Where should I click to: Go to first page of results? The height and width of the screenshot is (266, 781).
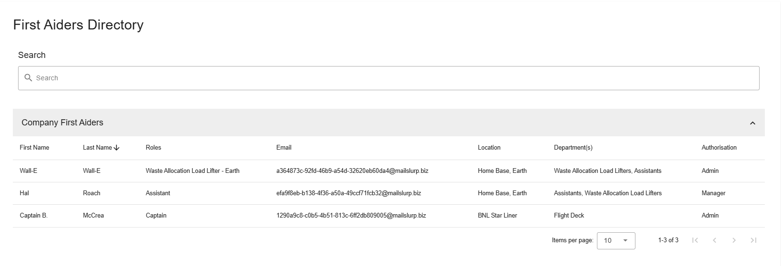click(x=695, y=240)
